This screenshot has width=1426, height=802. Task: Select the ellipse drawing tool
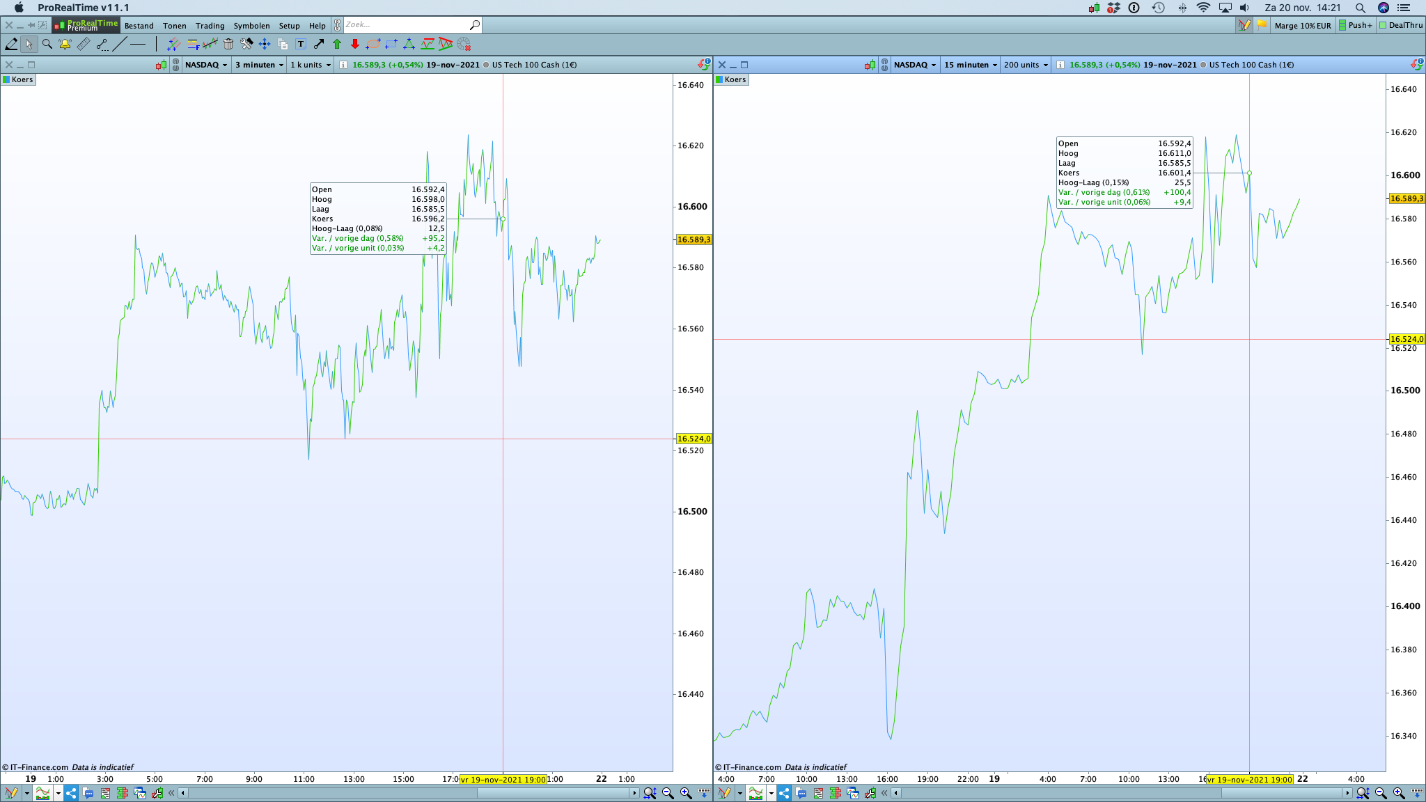point(373,45)
